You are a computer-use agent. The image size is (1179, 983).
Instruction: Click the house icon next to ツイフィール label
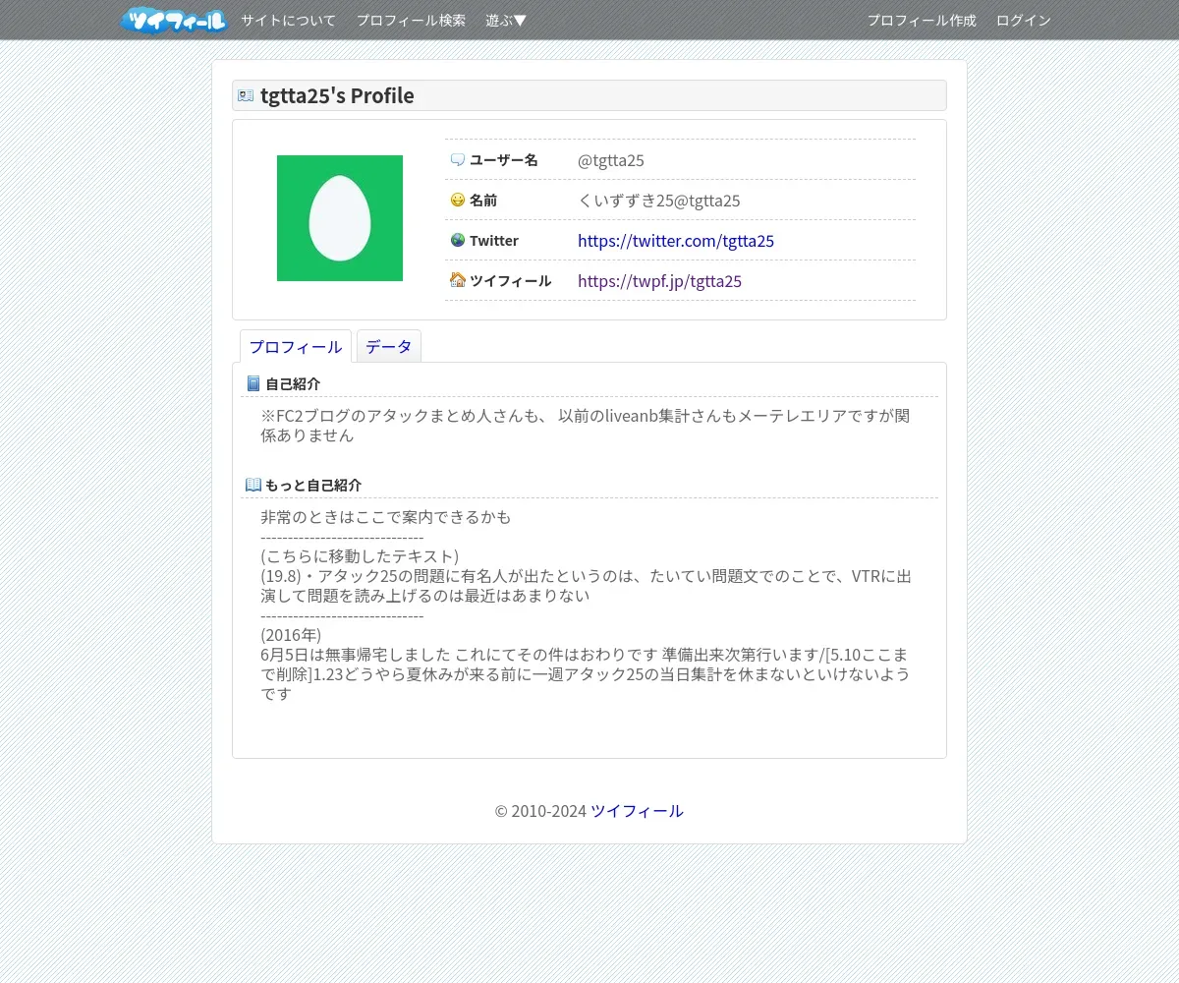point(458,281)
